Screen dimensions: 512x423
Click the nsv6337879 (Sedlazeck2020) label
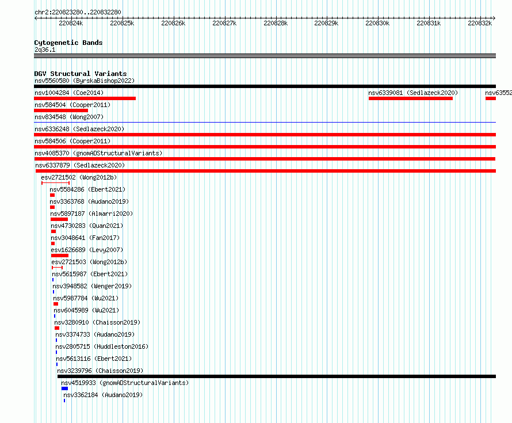[80, 165]
